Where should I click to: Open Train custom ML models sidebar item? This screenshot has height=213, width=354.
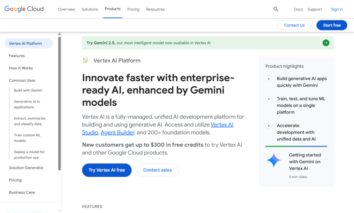[x=27, y=138]
